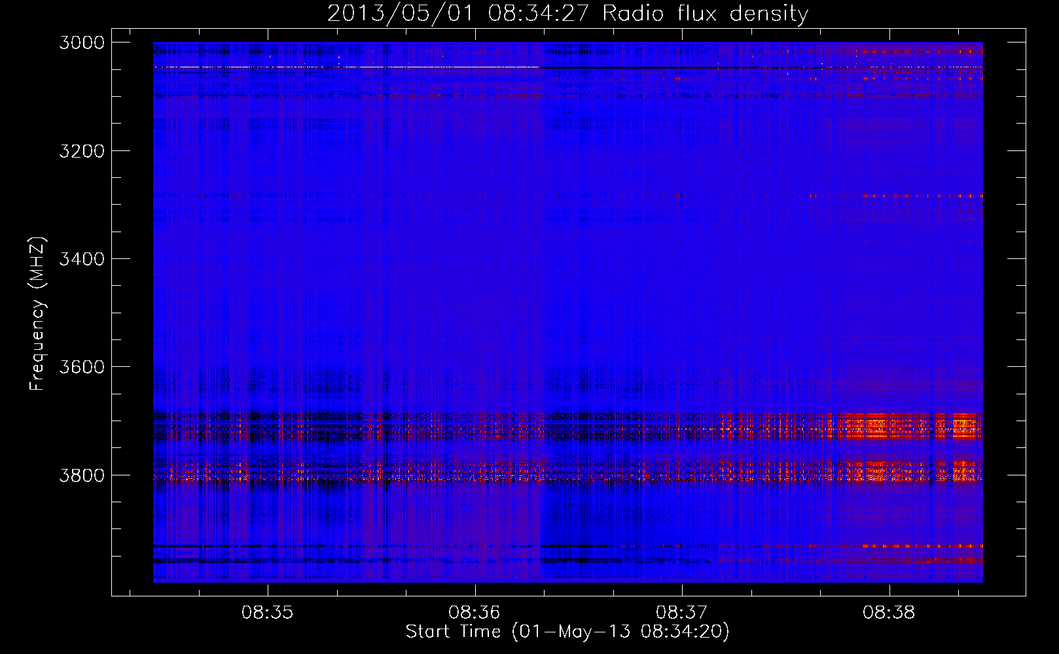The height and width of the screenshot is (654, 1059).
Task: Click the 'Start Time (01-May-13 08:34:20)' axis label
Action: (x=567, y=632)
